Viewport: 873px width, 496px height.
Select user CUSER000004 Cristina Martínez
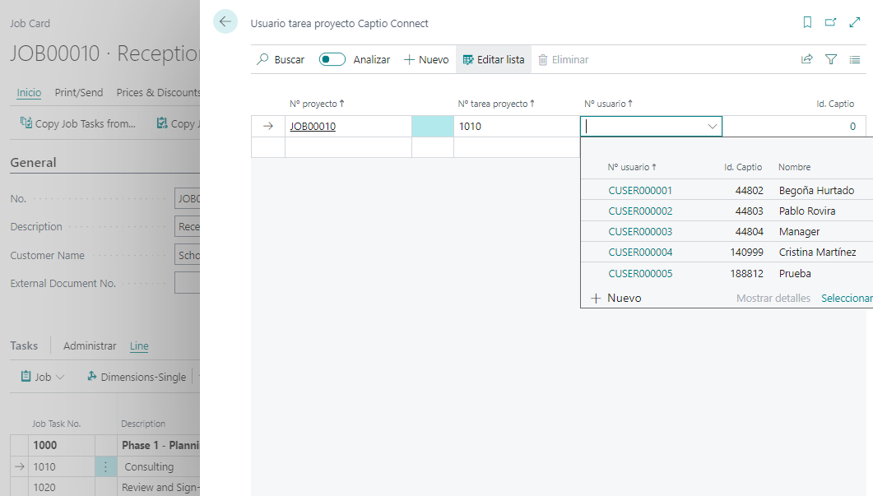click(640, 253)
